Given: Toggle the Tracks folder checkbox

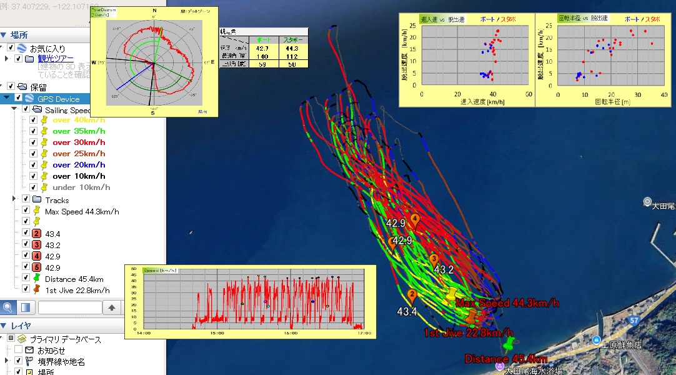Looking at the screenshot, I should [x=26, y=199].
